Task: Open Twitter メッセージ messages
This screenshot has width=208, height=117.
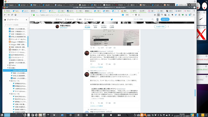Action: (89, 19)
